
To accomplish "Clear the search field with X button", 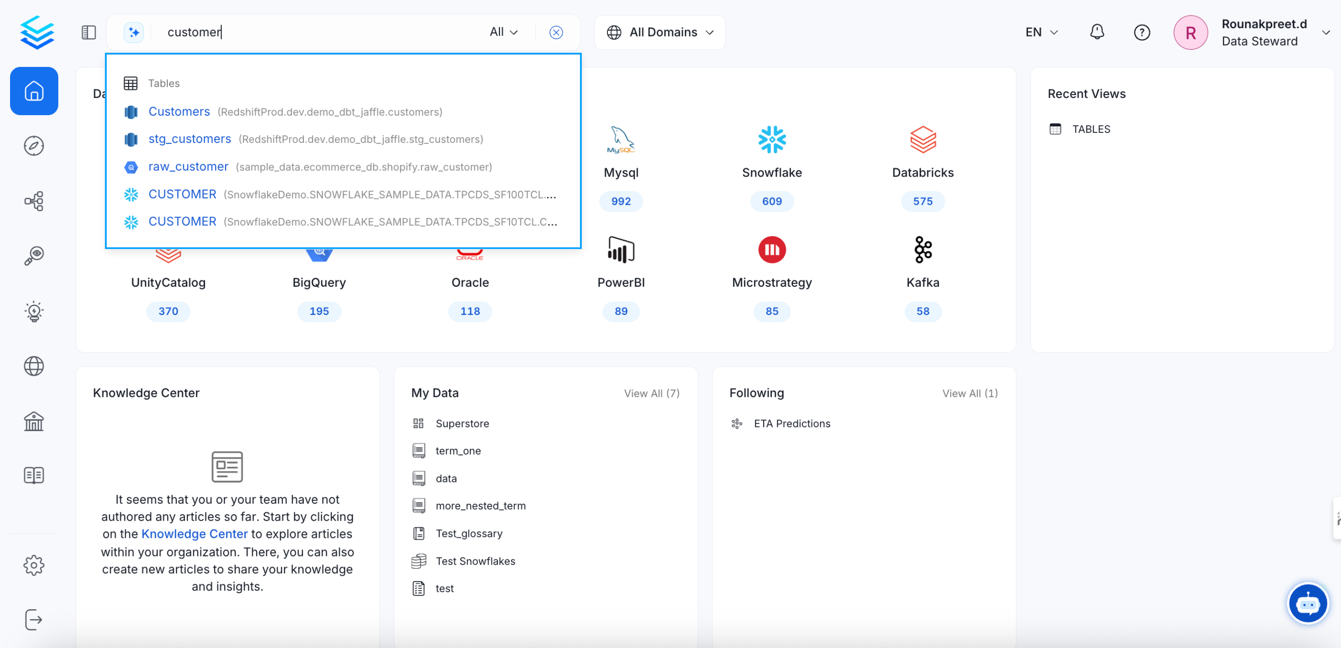I will click(x=556, y=32).
